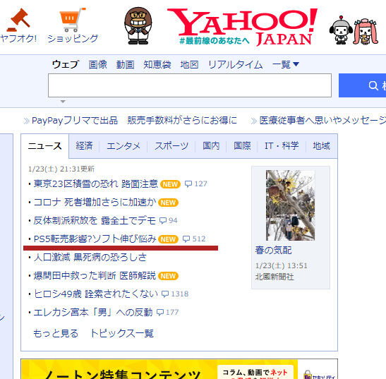Click the search text input field

click(x=190, y=85)
